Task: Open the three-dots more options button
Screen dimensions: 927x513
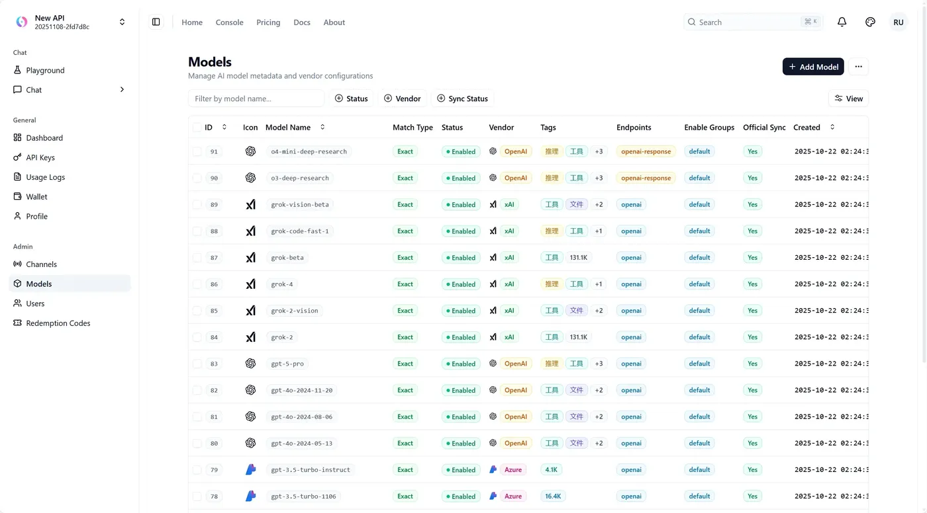Action: pyautogui.click(x=858, y=67)
